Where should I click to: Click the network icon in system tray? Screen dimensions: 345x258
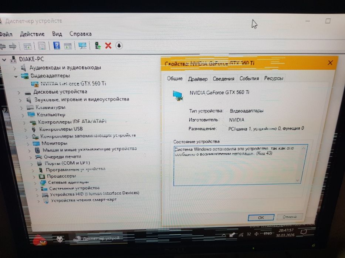pyautogui.click(x=241, y=234)
